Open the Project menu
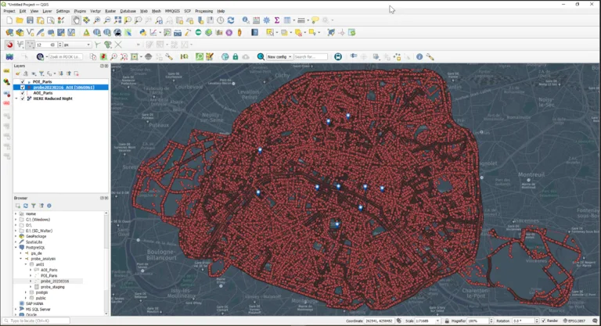 click(9, 11)
